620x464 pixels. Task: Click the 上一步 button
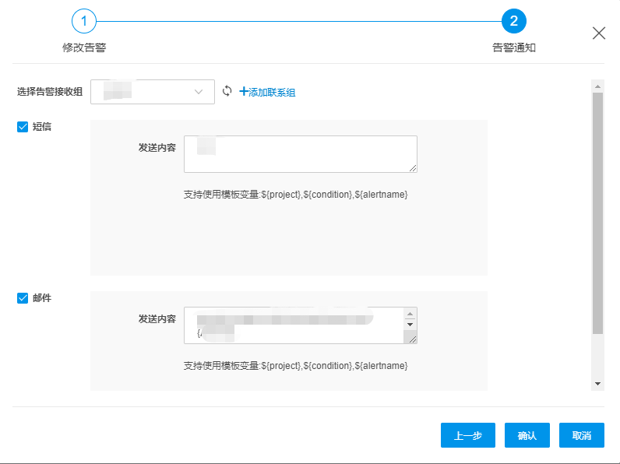(x=468, y=435)
